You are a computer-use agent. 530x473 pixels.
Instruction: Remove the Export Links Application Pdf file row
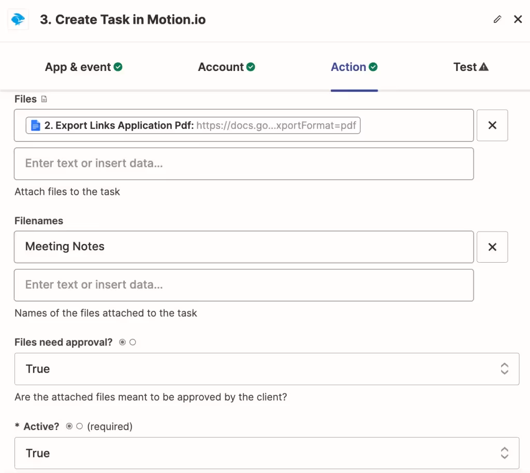point(492,125)
